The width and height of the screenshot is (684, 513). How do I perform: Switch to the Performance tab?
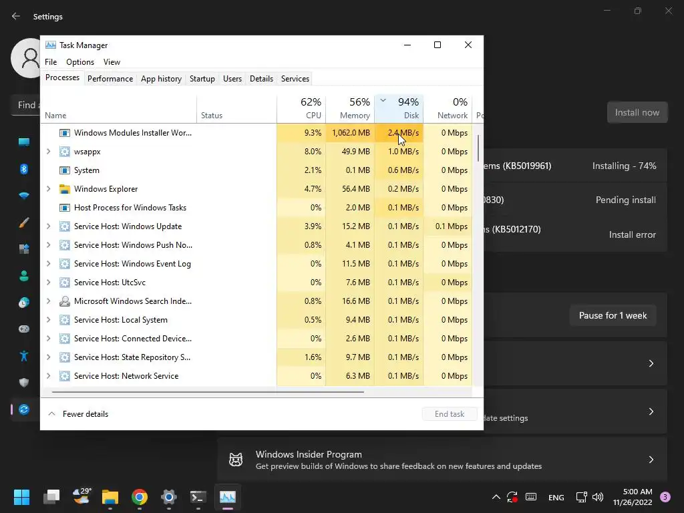click(x=110, y=79)
